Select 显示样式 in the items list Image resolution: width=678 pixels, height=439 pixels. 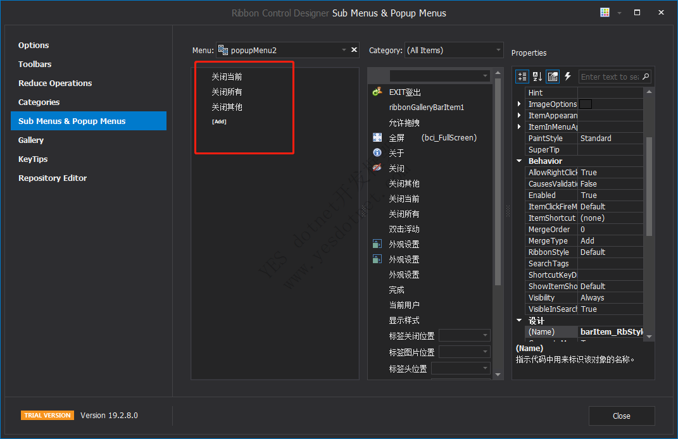404,320
